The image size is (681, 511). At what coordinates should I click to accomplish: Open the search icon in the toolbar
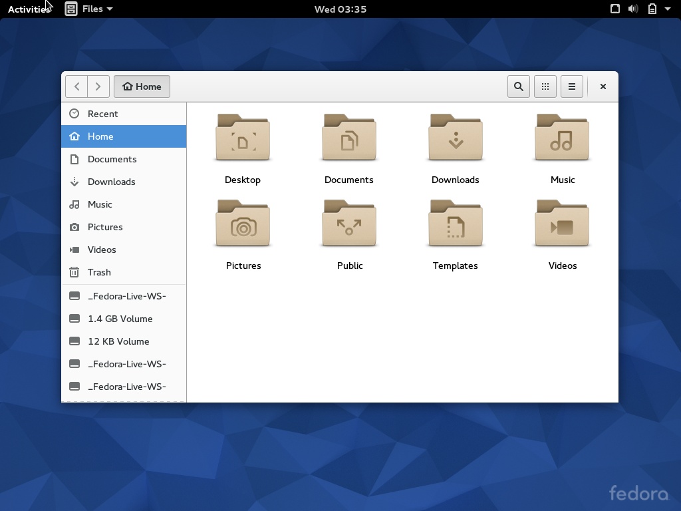[518, 86]
